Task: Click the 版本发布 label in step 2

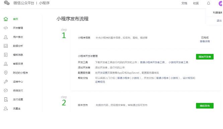Action: (x=83, y=105)
